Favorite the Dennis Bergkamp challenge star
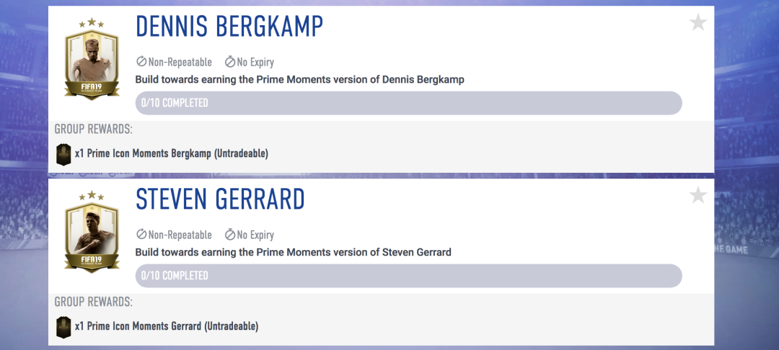Viewport: 779px width, 350px height. [698, 22]
